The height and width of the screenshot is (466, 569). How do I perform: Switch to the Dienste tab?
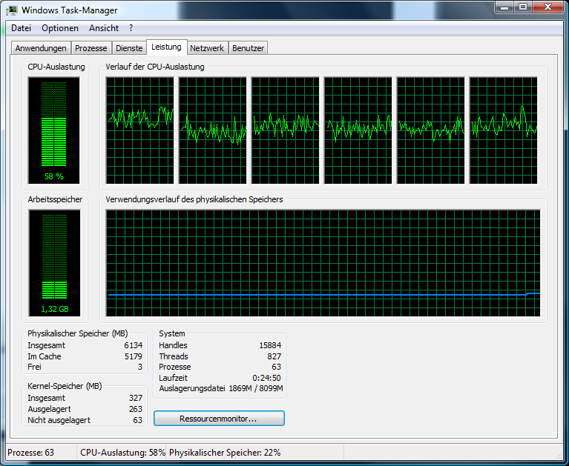point(129,48)
